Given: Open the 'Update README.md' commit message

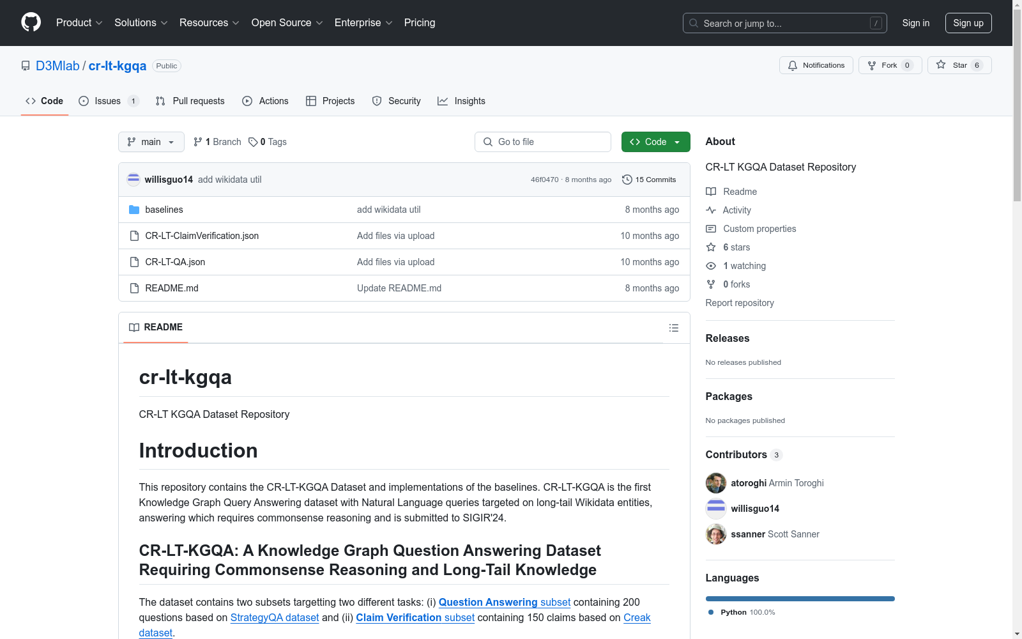Looking at the screenshot, I should (399, 288).
